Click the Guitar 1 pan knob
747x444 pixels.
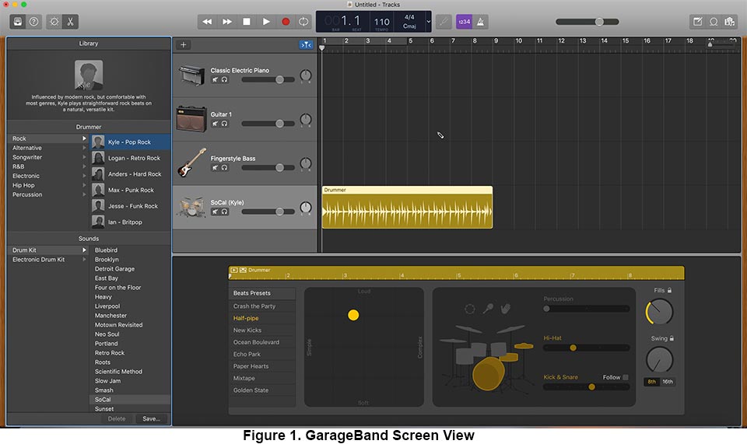pyautogui.click(x=306, y=120)
